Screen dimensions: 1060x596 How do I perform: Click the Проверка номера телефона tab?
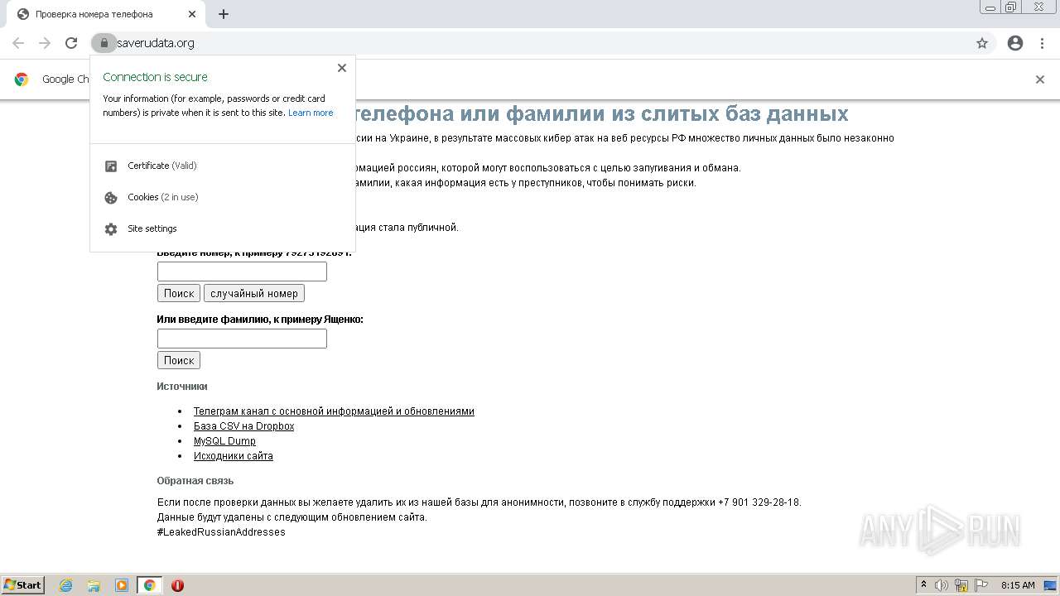[x=108, y=14]
